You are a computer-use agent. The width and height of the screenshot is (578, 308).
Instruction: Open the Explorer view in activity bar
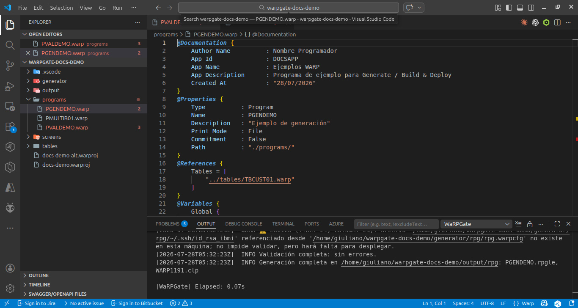coord(10,25)
